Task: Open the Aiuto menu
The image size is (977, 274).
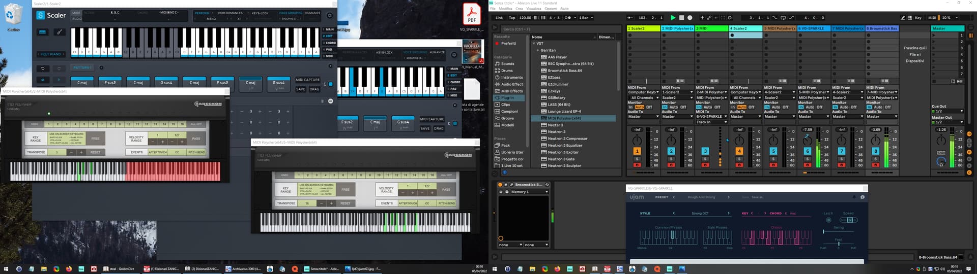Action: pyautogui.click(x=564, y=9)
